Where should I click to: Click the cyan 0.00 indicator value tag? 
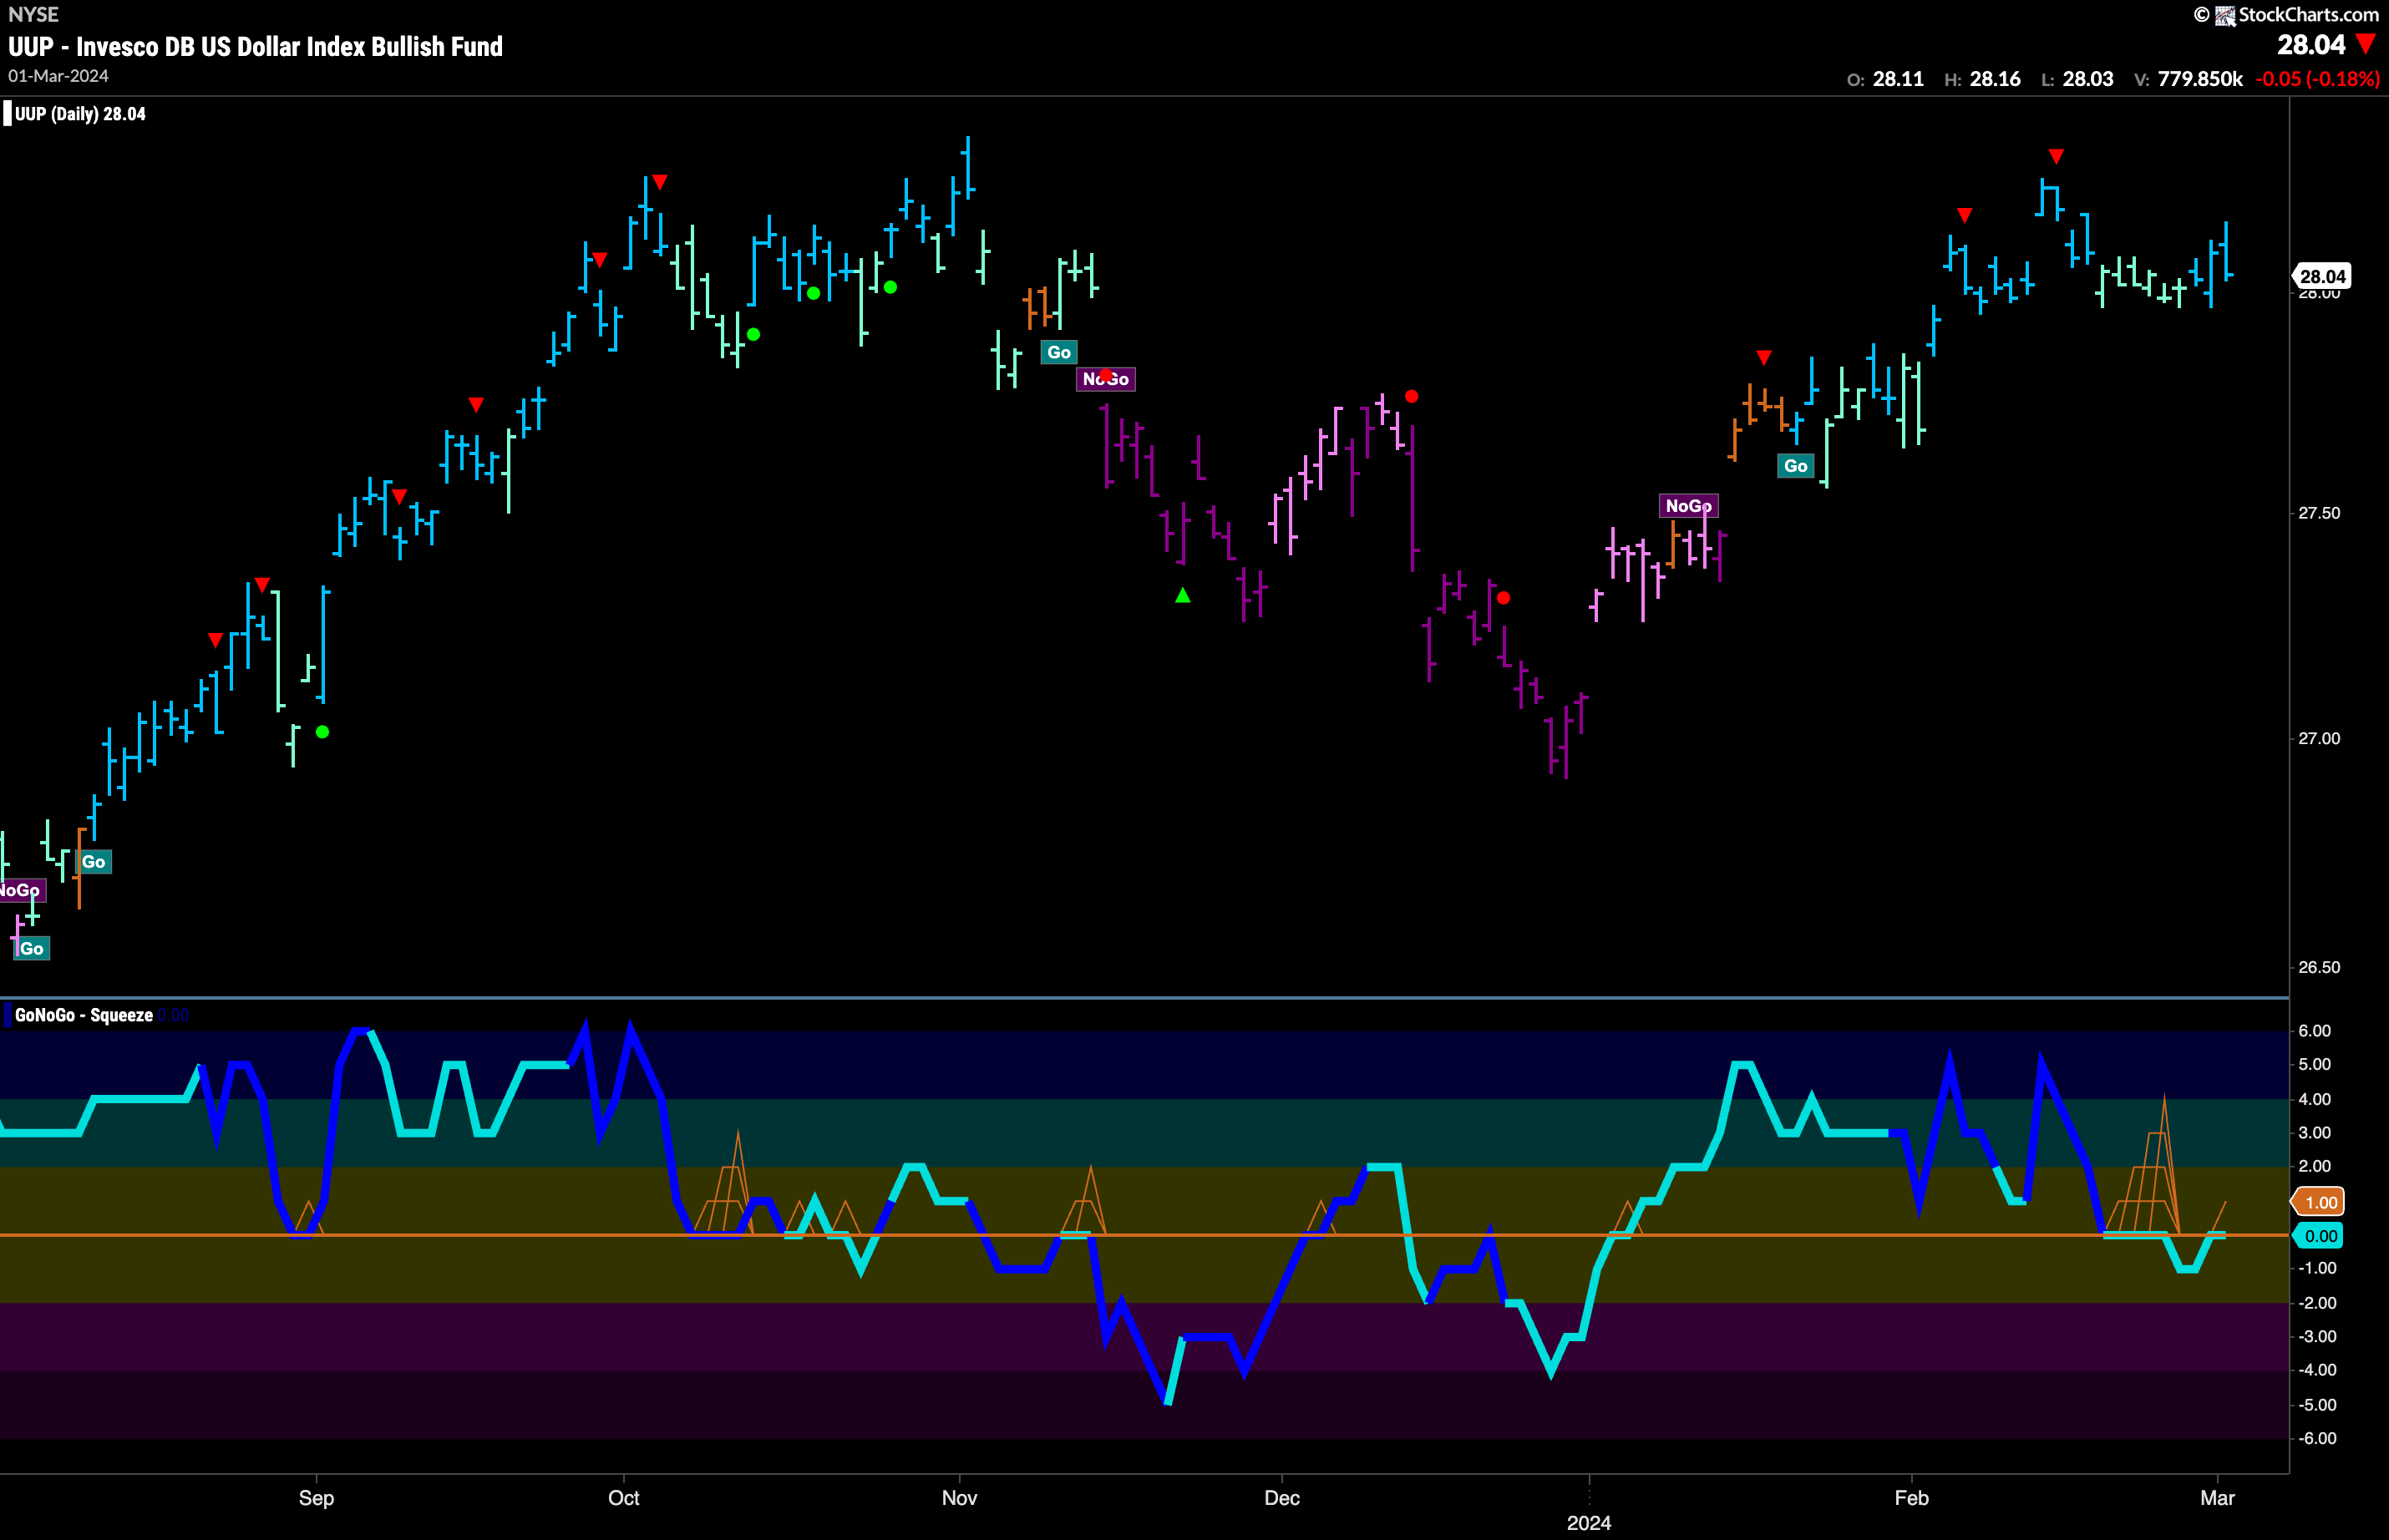click(x=2319, y=1236)
